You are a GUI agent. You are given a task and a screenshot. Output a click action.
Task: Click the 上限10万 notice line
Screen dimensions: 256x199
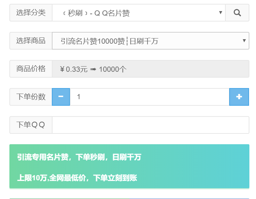tap(77, 178)
